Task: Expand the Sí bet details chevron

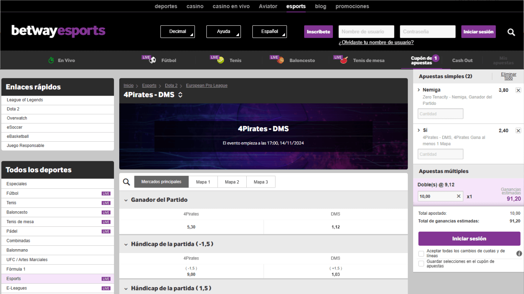Action: point(419,130)
